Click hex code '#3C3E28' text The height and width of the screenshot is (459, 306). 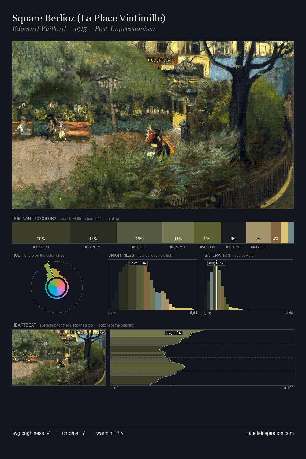(41, 247)
